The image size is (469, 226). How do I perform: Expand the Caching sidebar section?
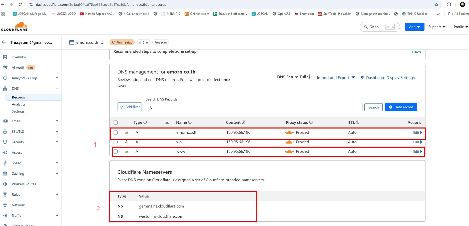[57, 173]
